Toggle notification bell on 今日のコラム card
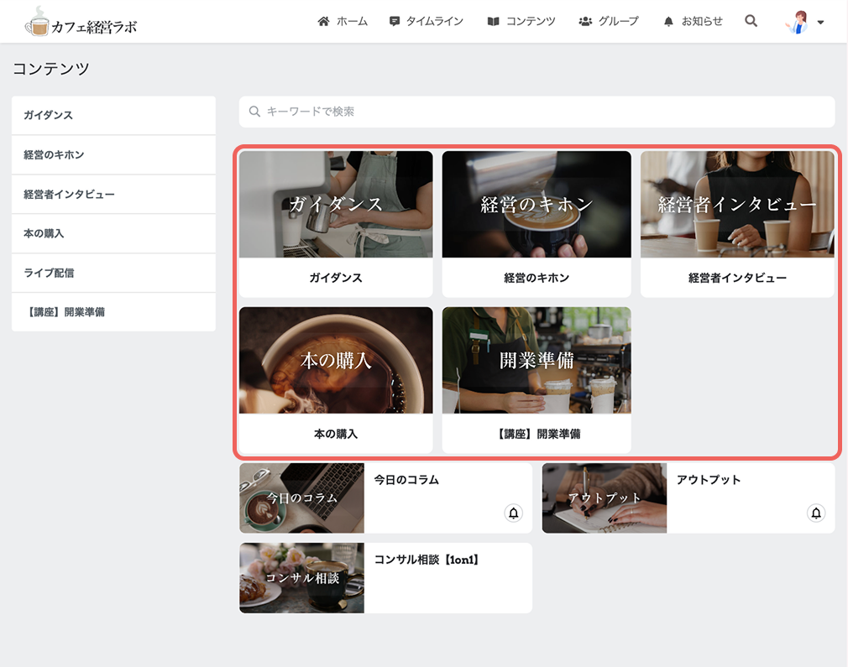The image size is (848, 667). 513,513
